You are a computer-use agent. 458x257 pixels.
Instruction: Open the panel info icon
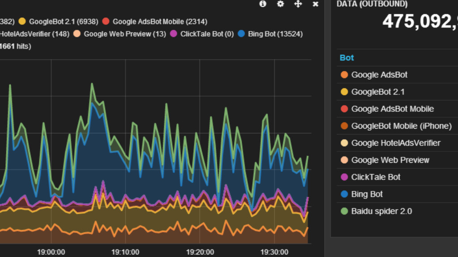[263, 4]
